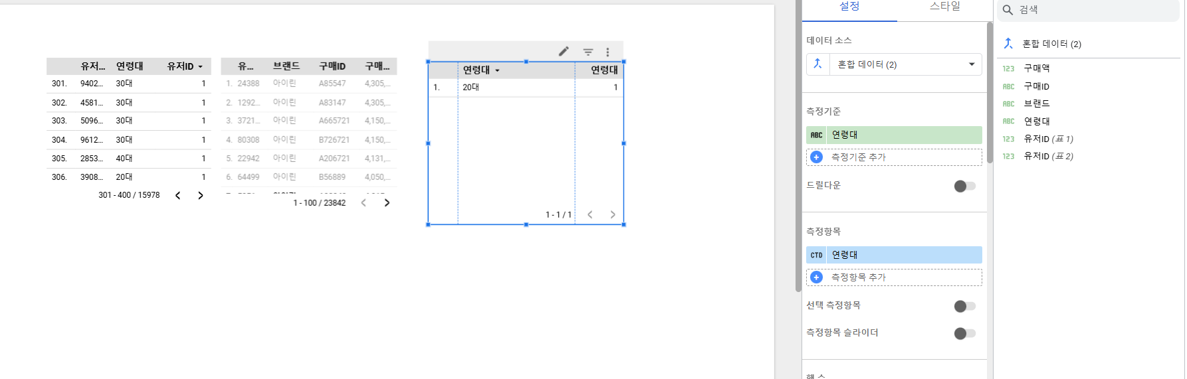Select the 연령대 dimension chip
Viewport: 1187px width, 379px height.
coord(894,135)
